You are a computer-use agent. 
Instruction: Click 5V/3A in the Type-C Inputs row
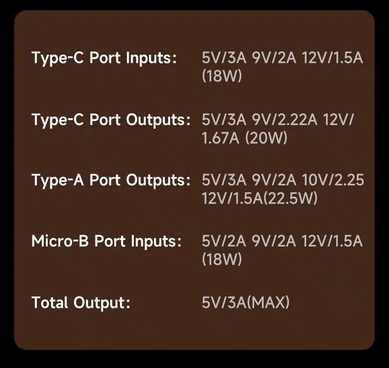pyautogui.click(x=224, y=58)
